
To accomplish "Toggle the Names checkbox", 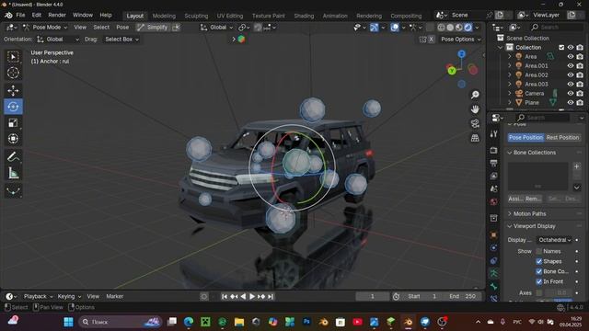I will tap(539, 251).
